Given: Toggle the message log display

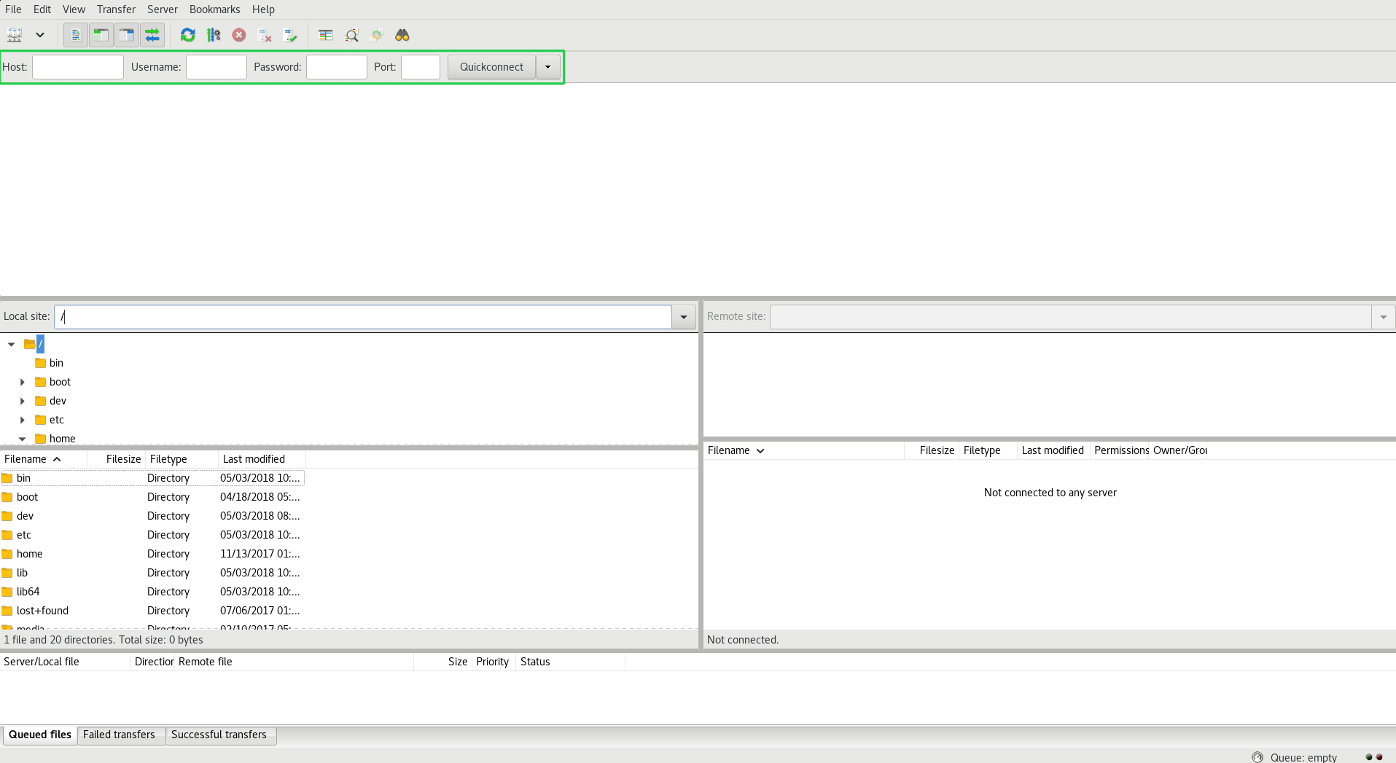Looking at the screenshot, I should pyautogui.click(x=75, y=35).
